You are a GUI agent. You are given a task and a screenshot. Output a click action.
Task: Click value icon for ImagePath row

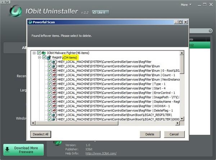(x=54, y=97)
